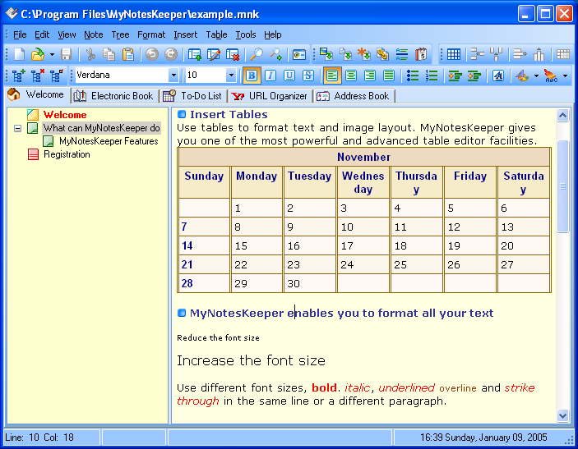
Task: Select the MyNotesKeeper Features tree item
Action: click(x=108, y=141)
